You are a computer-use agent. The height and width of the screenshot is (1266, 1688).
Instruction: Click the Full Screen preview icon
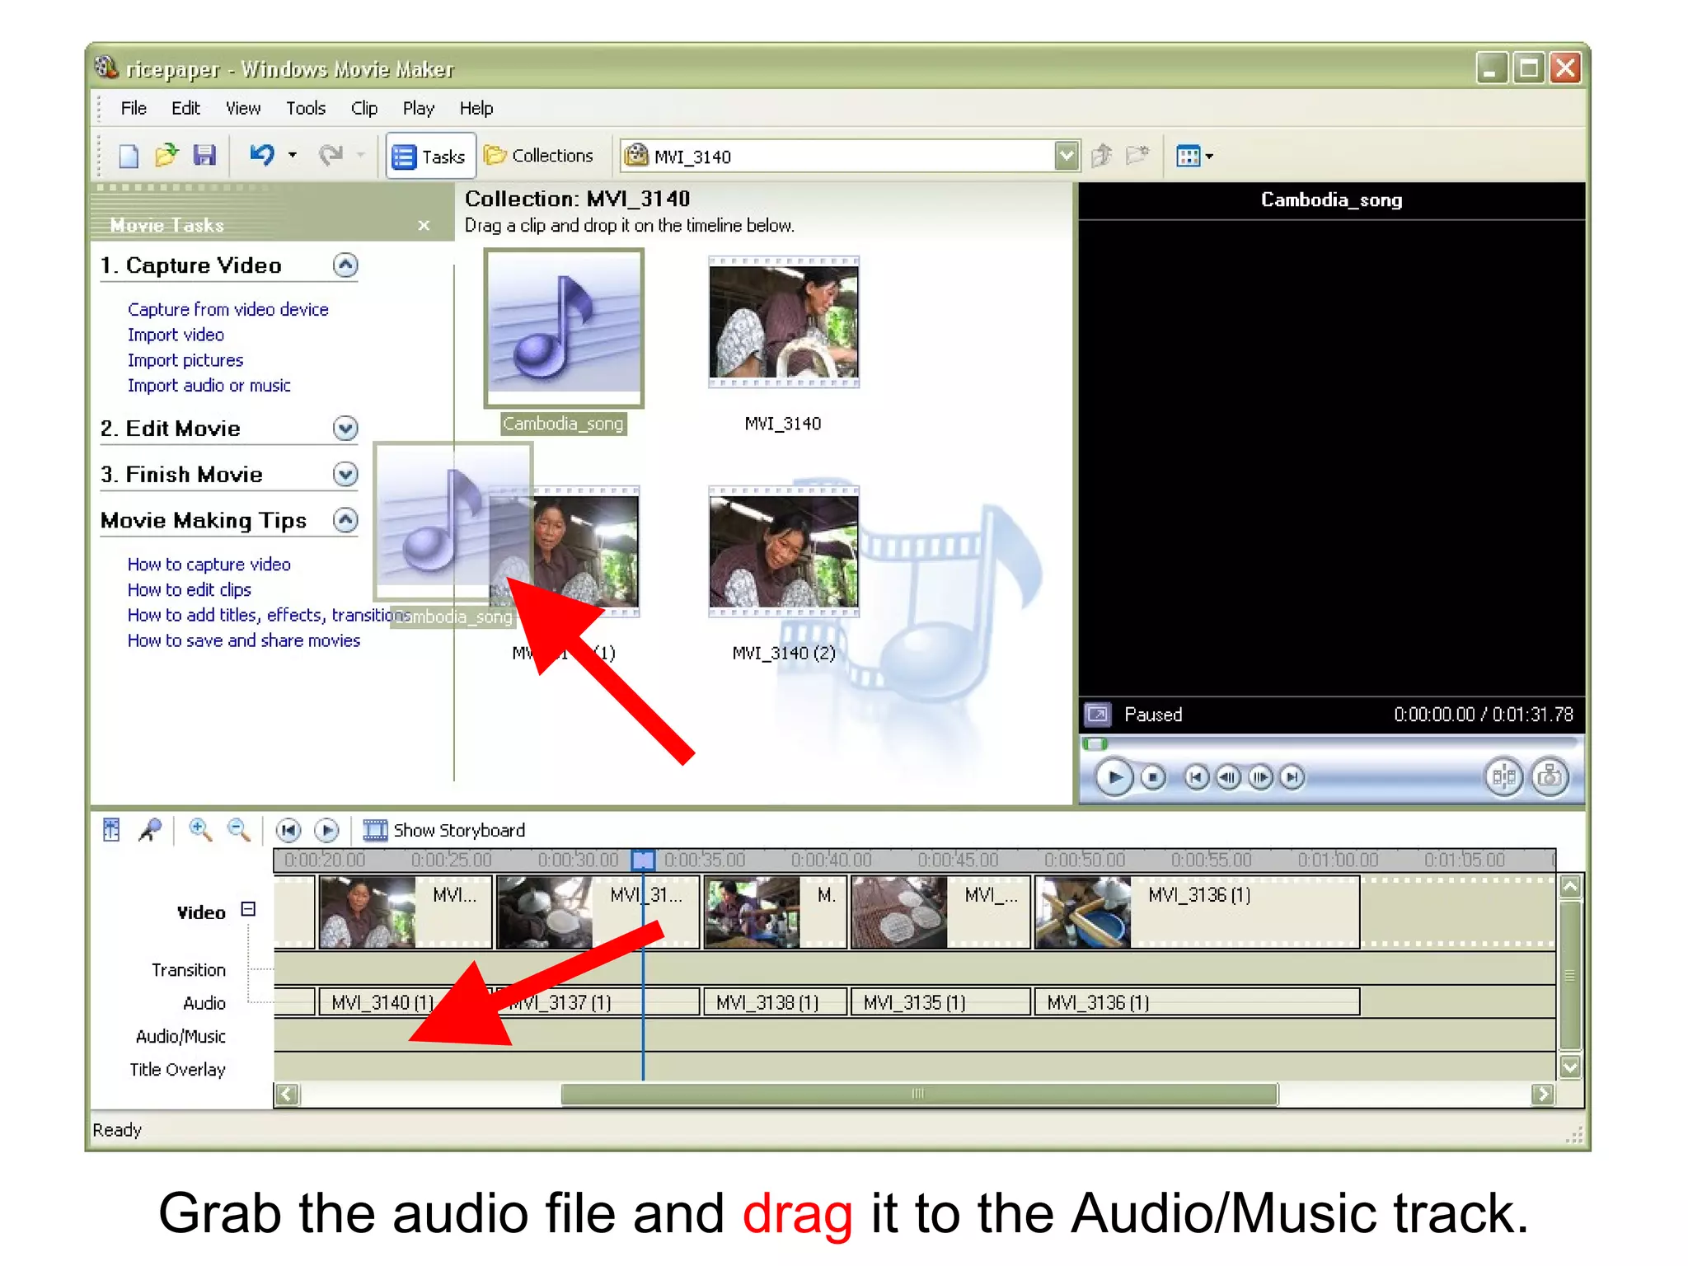(x=1097, y=714)
